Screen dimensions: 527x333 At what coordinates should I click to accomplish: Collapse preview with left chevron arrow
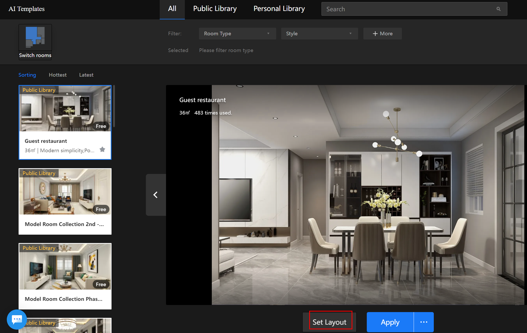coord(156,195)
